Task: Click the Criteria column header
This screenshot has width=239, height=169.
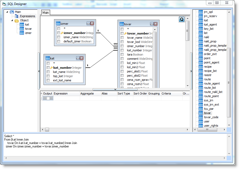Action: (x=172, y=93)
